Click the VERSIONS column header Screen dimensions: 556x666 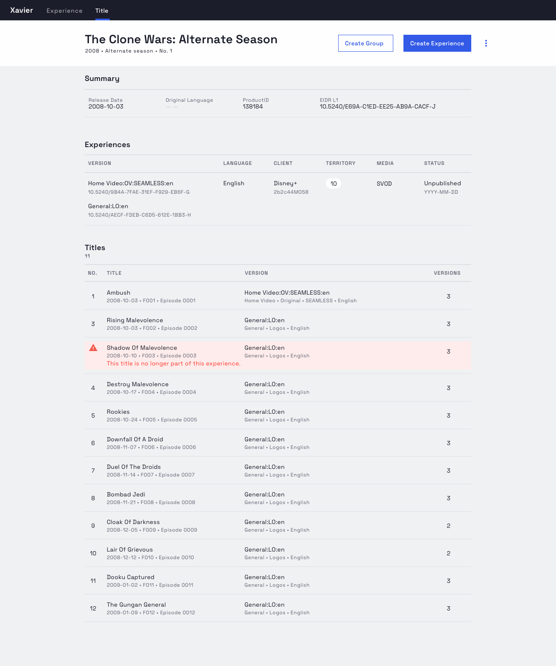click(447, 273)
